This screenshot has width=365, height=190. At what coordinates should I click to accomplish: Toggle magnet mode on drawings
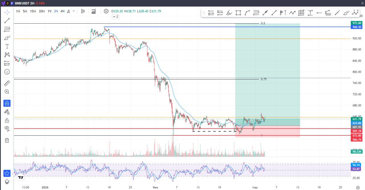pos(7,103)
